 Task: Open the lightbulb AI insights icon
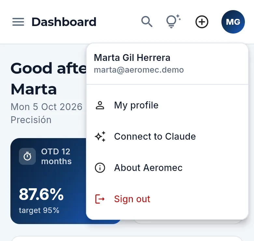(x=174, y=21)
